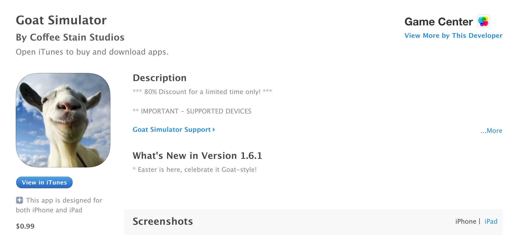Viewport: 522px width, 235px height.
Task: Click the $0.99 price text
Action: click(25, 226)
